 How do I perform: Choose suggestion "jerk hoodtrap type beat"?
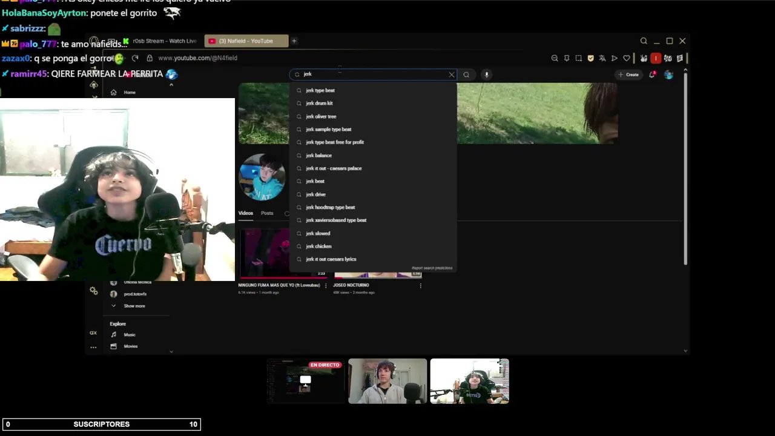pos(373,207)
